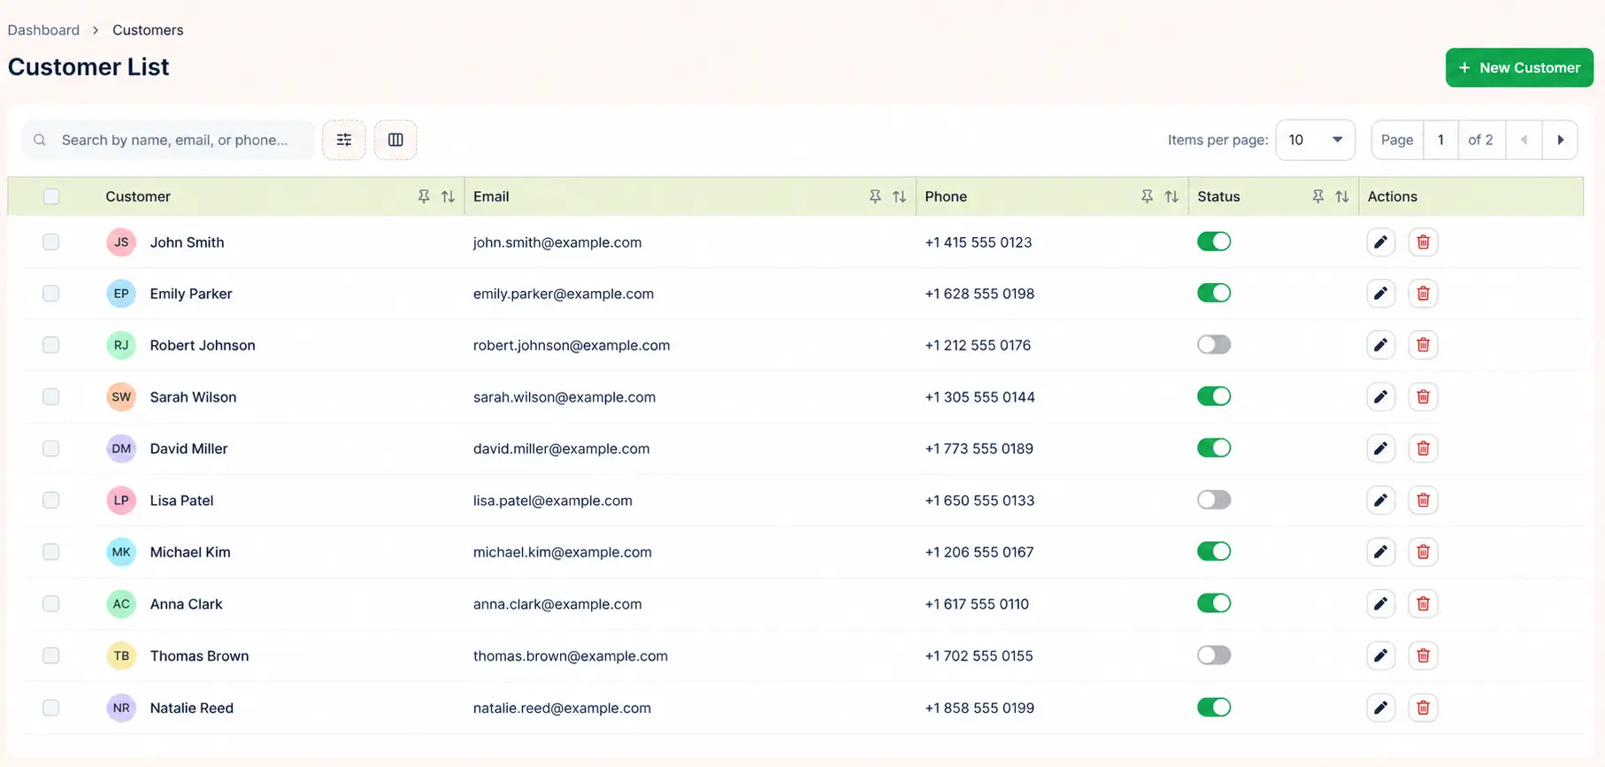Sort by the Status column
Viewport: 1605px width, 767px height.
[1342, 196]
